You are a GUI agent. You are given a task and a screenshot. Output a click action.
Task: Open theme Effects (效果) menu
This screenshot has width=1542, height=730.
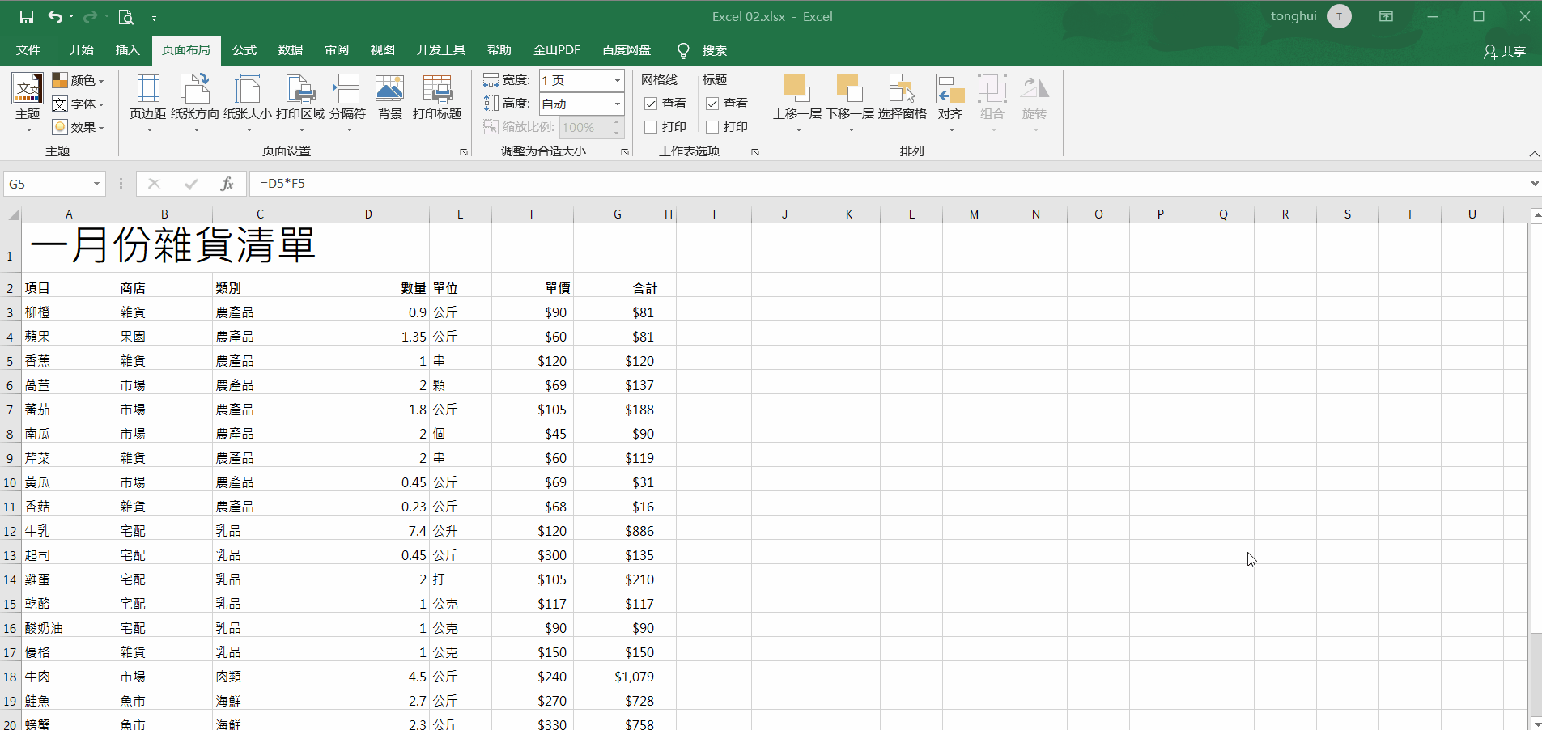[x=79, y=127]
